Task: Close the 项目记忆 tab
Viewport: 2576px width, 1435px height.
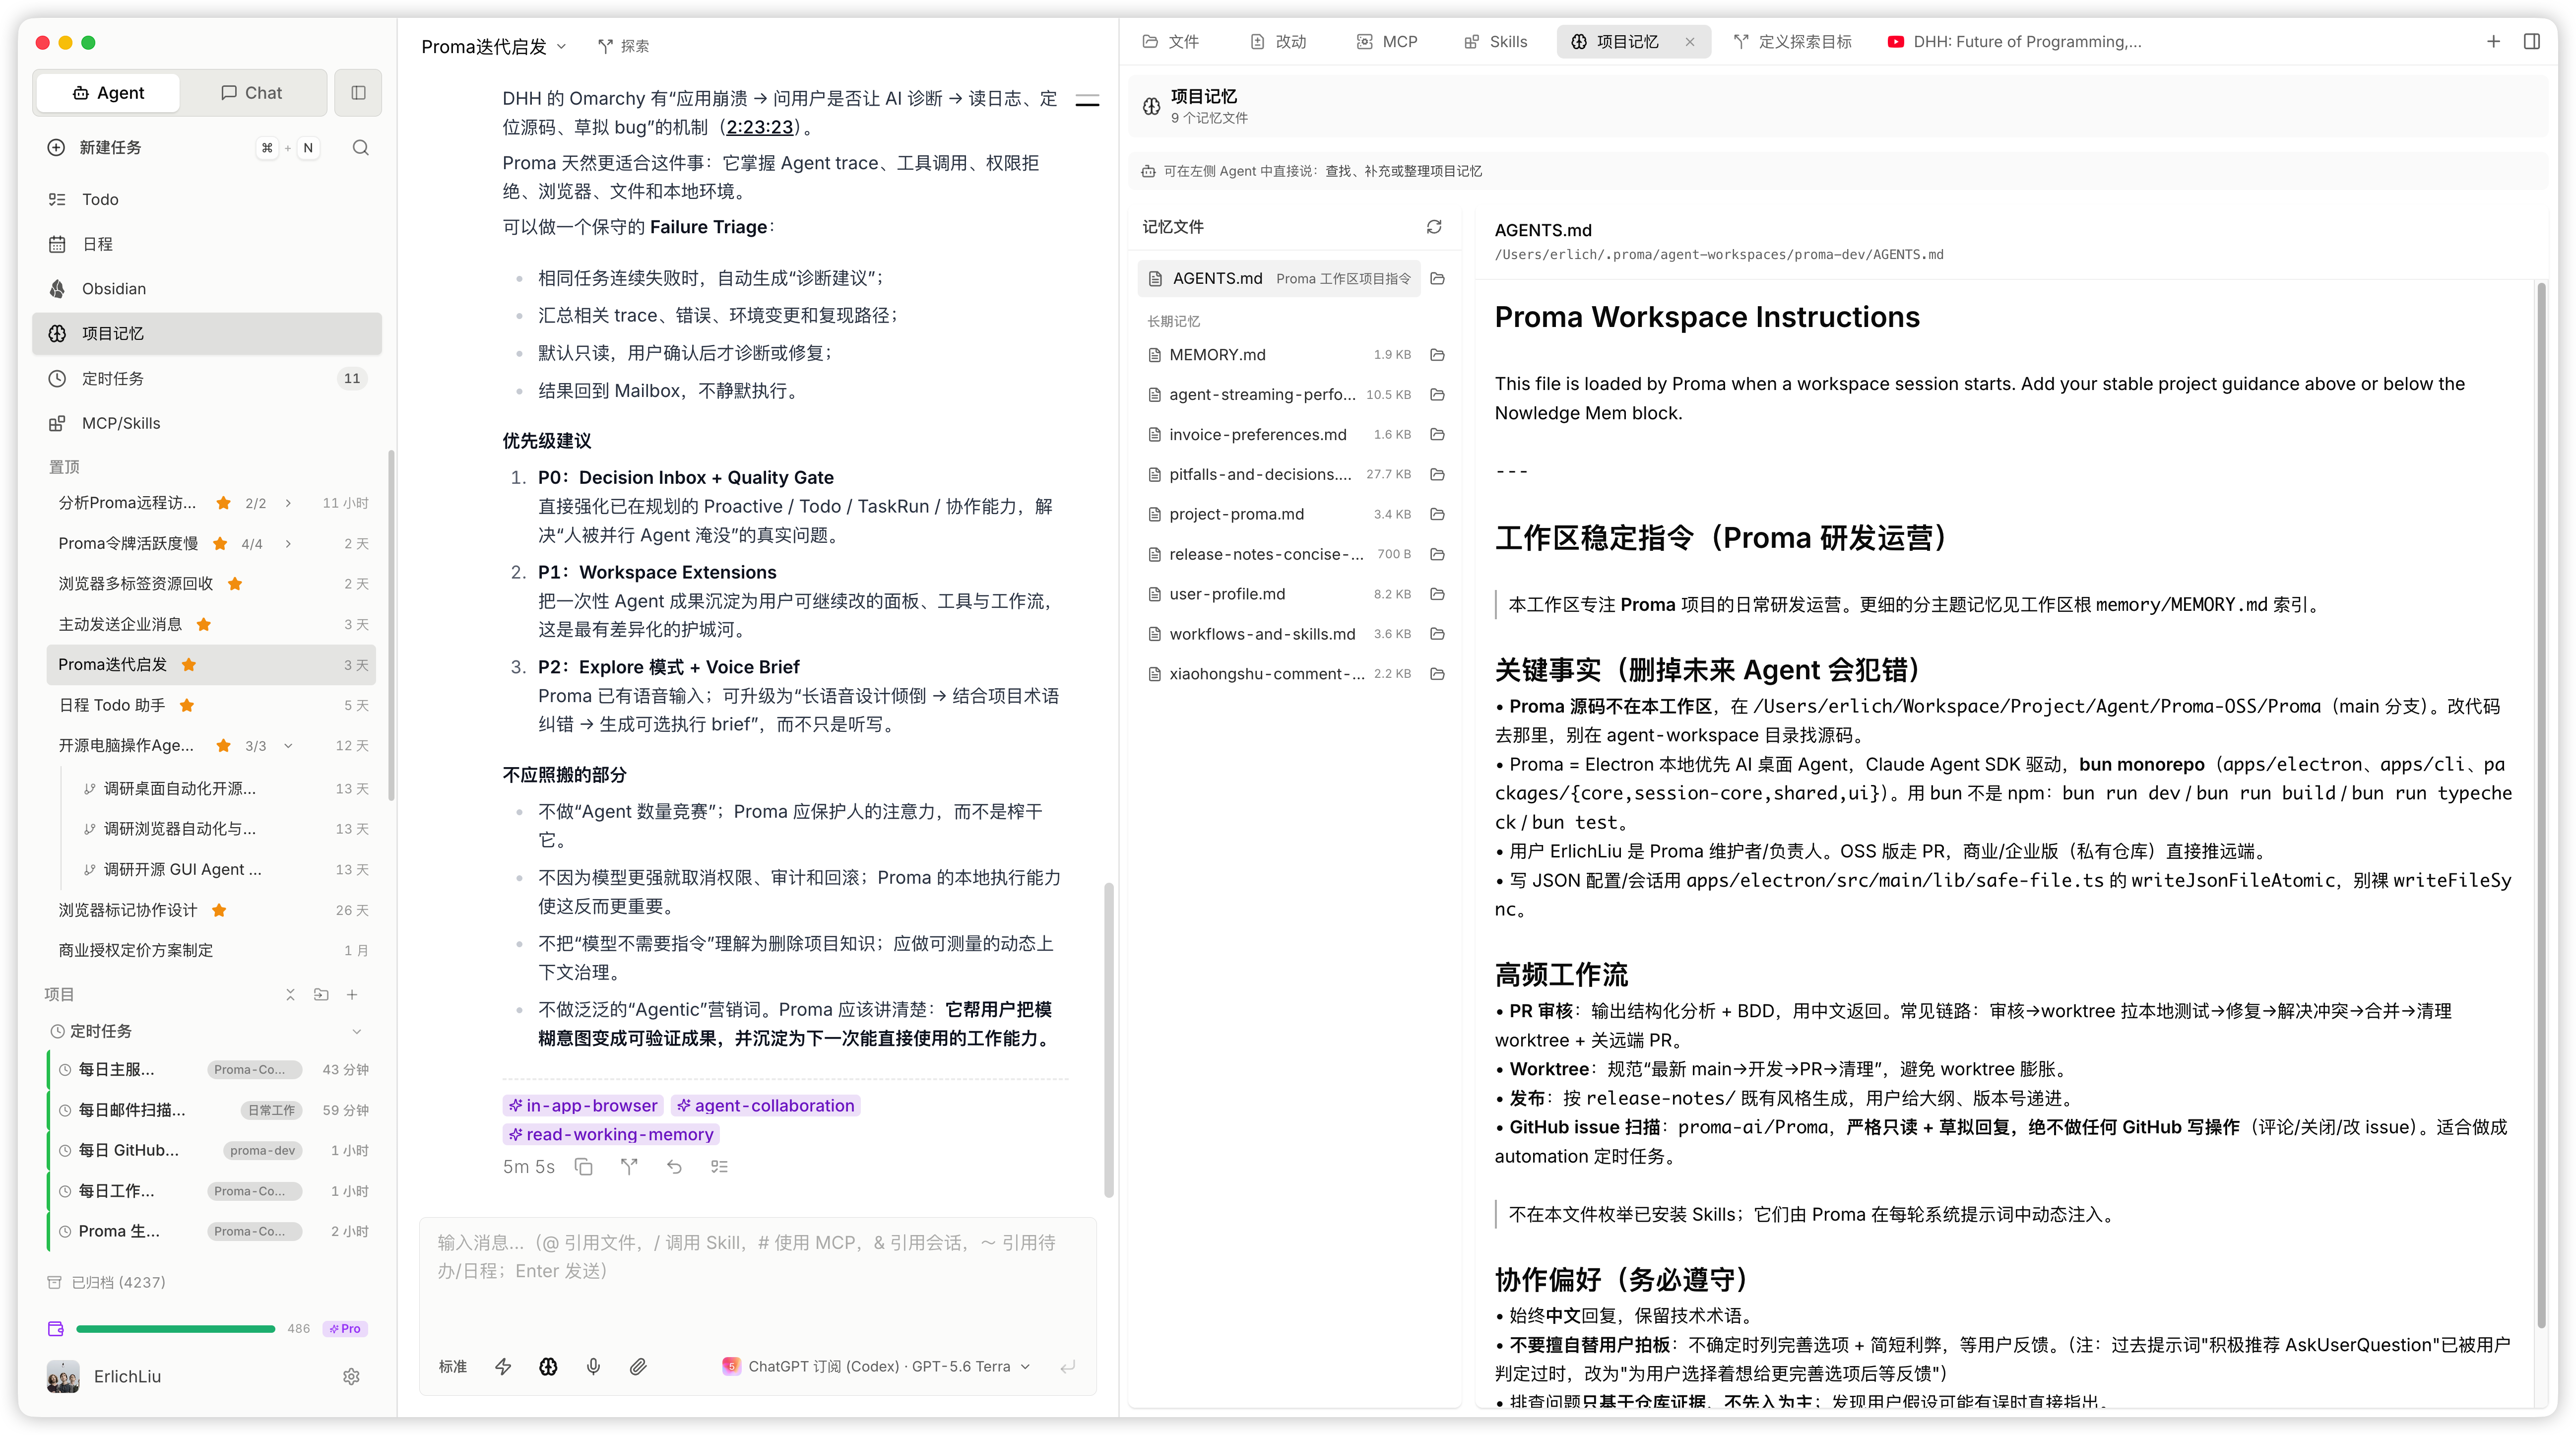Action: click(1690, 42)
